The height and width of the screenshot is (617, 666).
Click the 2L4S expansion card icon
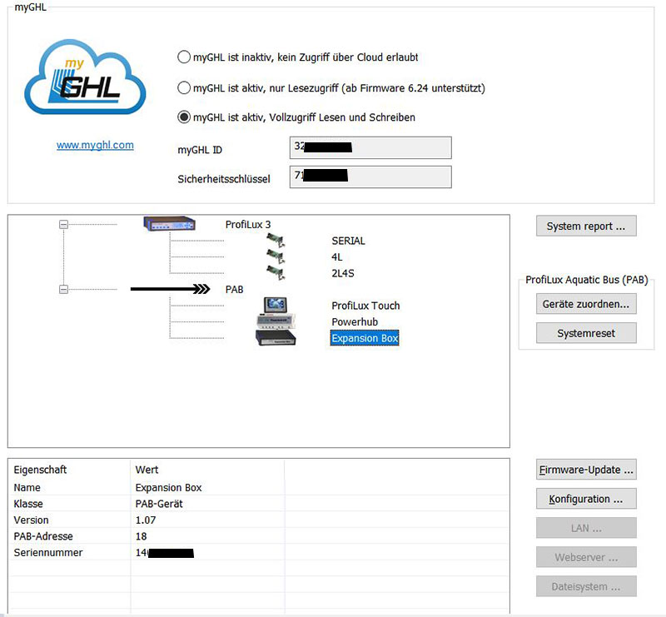(275, 273)
